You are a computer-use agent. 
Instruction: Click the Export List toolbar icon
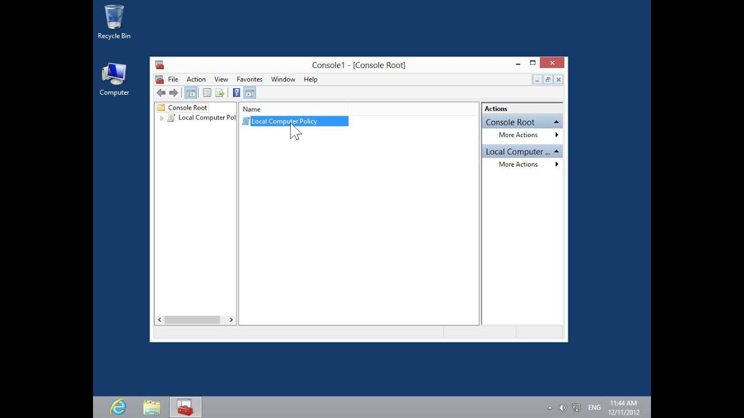point(220,93)
